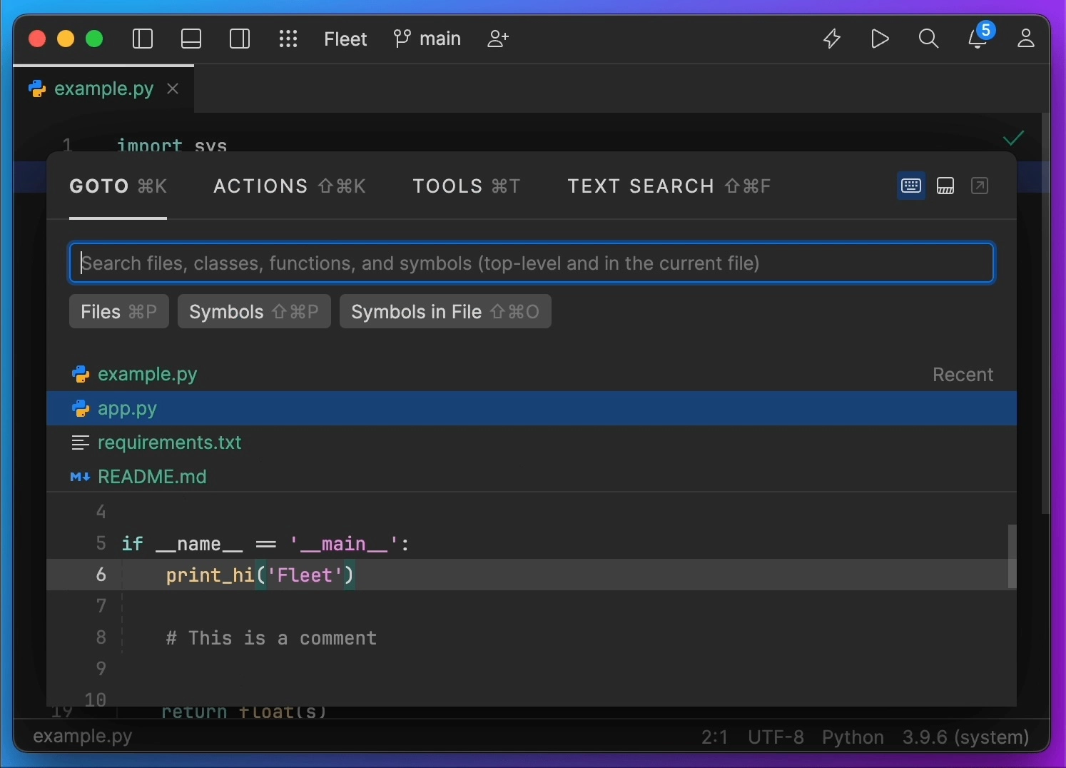1066x768 pixels.
Task: Open the UTF-8 encoding selector
Action: (776, 737)
